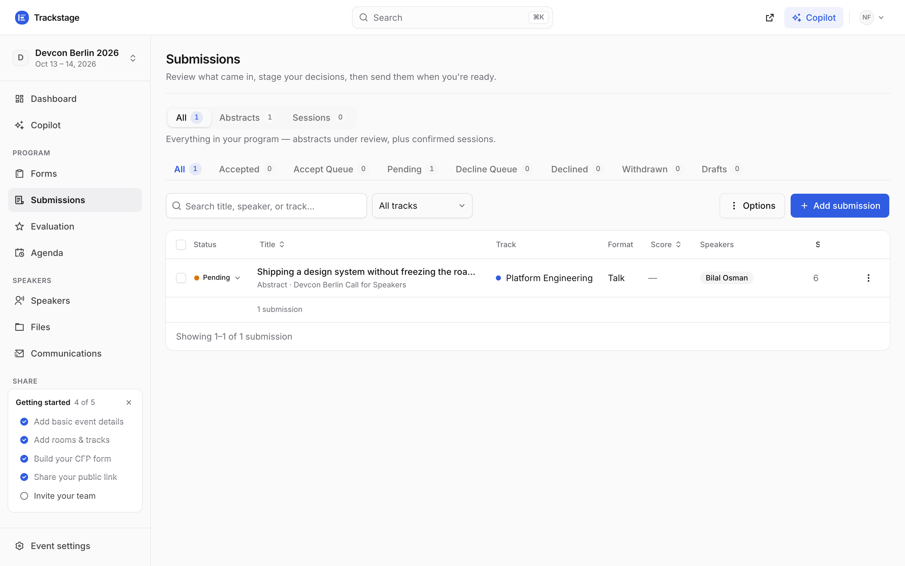The image size is (905, 566).
Task: Open Speakers in the sidebar
Action: pos(75,301)
